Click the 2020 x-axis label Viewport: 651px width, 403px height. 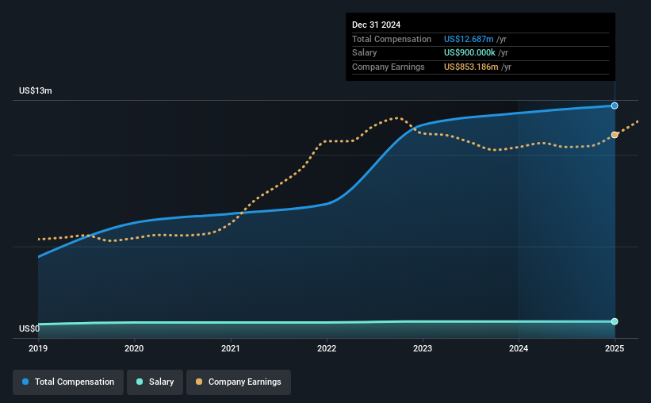(x=134, y=348)
